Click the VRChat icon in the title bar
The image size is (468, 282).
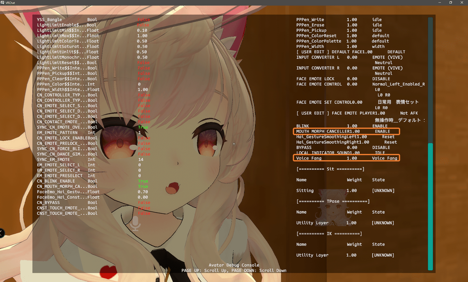[2, 2]
